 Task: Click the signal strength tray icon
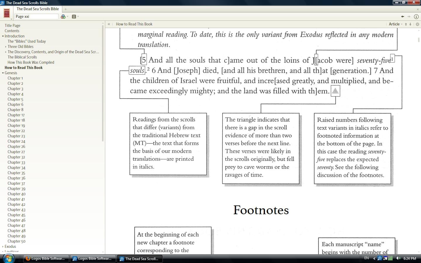tap(390, 258)
